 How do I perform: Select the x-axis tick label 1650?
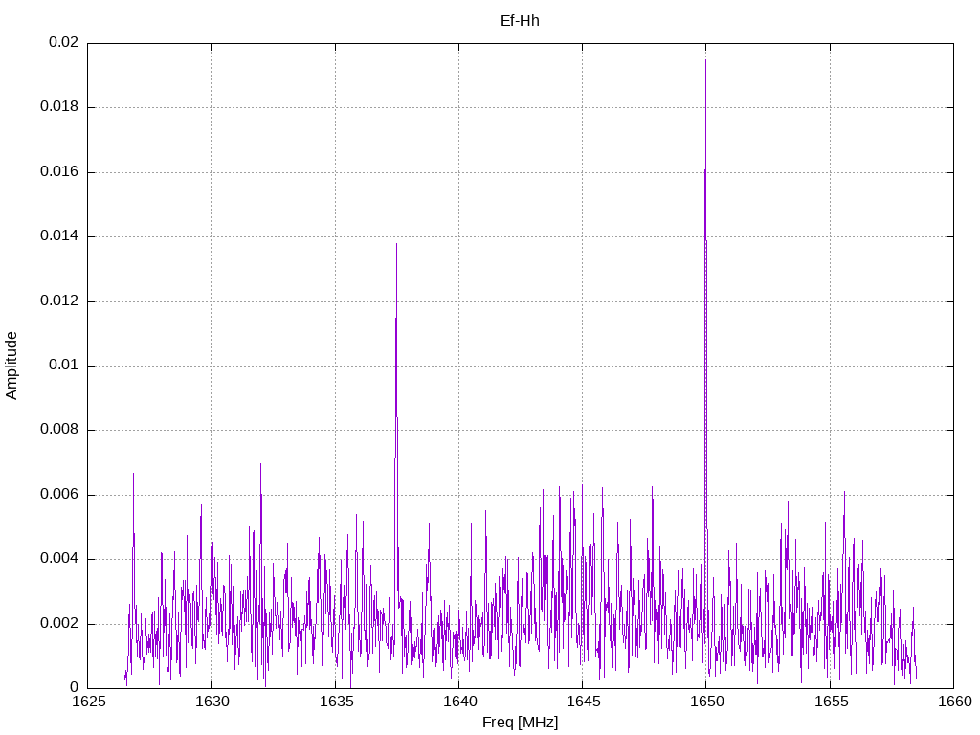[707, 702]
